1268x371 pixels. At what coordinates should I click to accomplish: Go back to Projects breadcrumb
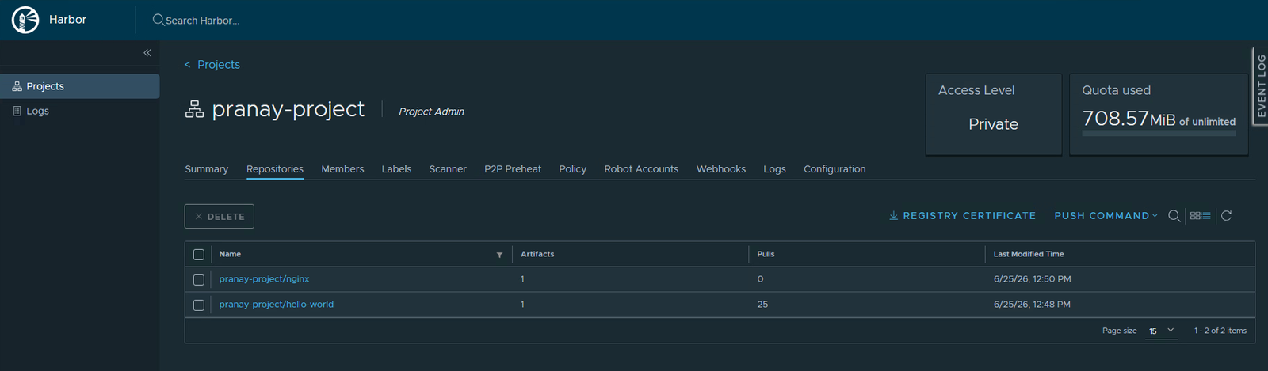tap(219, 65)
